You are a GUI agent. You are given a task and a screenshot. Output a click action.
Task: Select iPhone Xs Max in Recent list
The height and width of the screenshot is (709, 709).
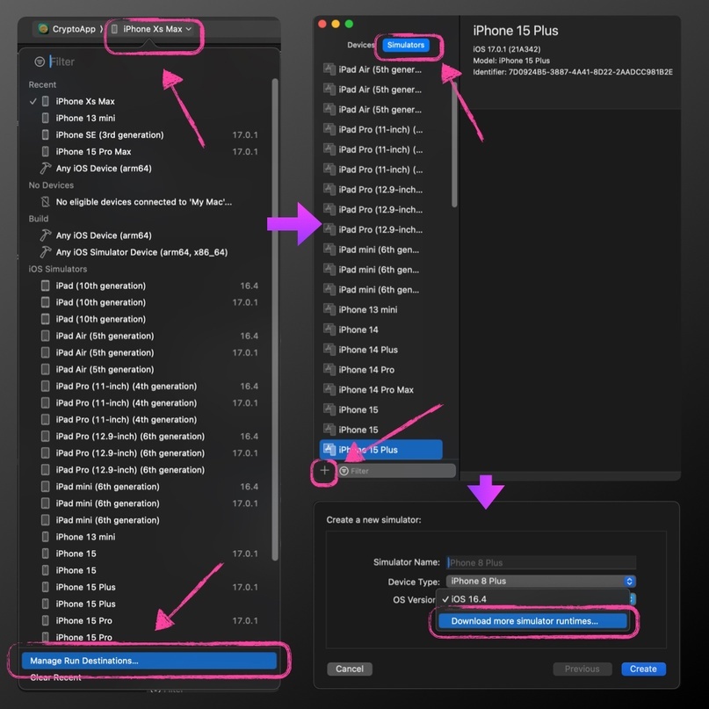[149, 101]
